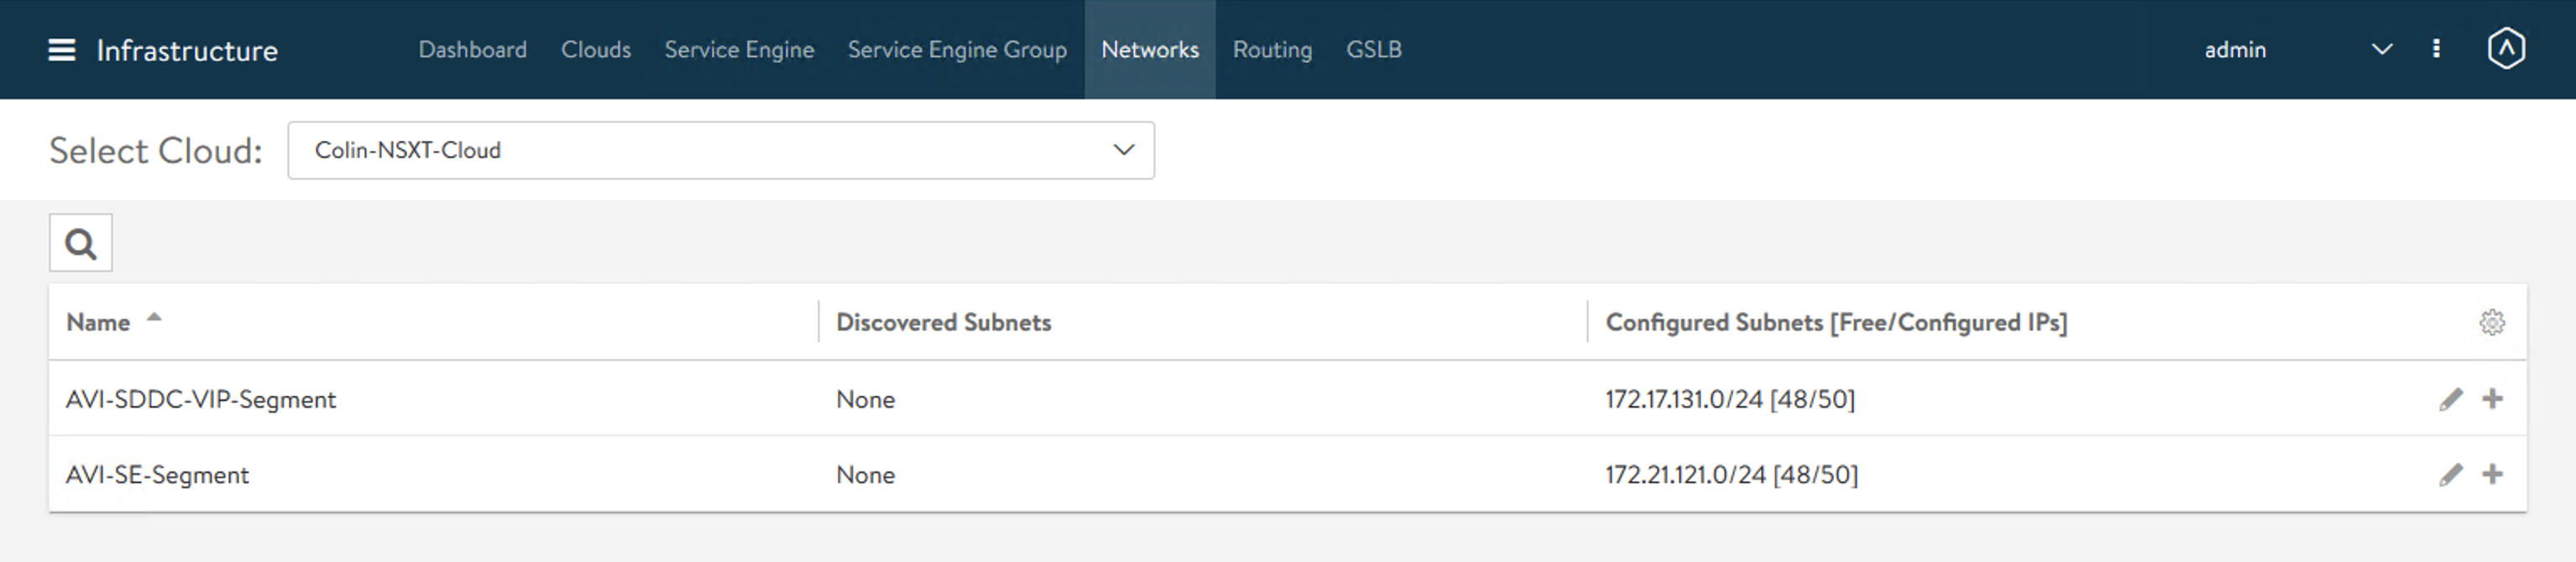Expand AVI-SE-Segment row with plus icon

[x=2493, y=474]
